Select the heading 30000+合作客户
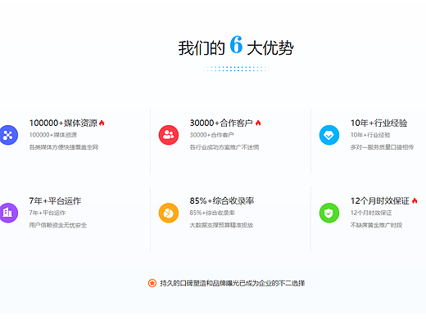The width and height of the screenshot is (426, 319). point(221,123)
